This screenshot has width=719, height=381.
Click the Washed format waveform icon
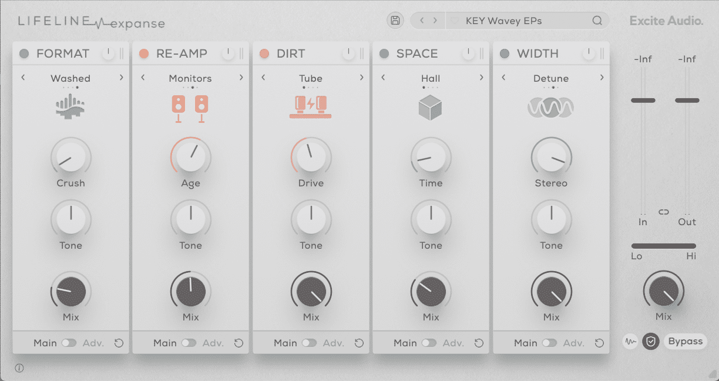point(70,106)
